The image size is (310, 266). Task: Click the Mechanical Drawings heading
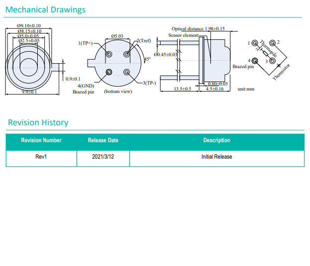point(45,9)
